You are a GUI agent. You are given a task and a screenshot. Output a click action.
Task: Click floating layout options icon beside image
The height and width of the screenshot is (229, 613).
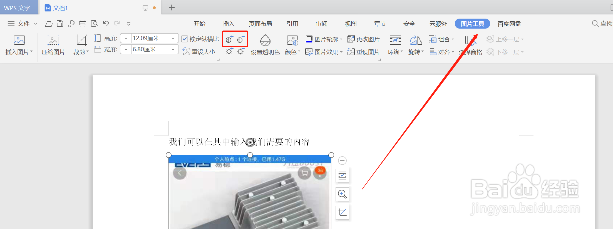pyautogui.click(x=342, y=175)
